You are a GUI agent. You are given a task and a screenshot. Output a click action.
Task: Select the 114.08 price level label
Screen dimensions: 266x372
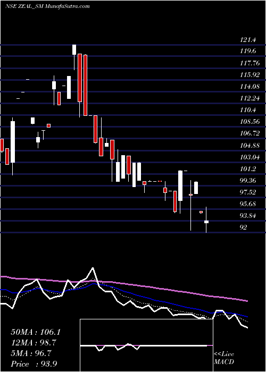[x=250, y=87]
